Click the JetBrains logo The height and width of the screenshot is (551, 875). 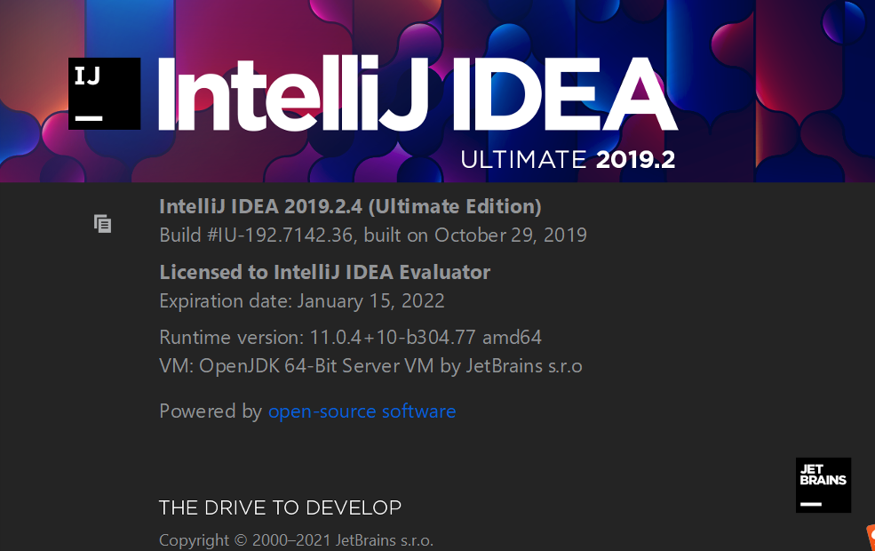coord(823,485)
